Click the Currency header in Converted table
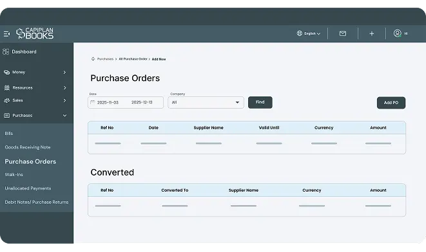Viewport: 426px width, 252px height. tap(312, 190)
